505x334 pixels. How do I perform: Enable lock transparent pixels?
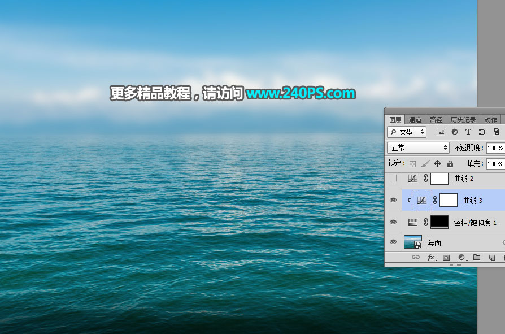[412, 163]
